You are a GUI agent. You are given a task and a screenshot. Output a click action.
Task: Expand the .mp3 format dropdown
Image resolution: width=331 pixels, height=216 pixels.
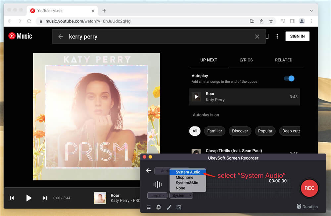(157, 195)
